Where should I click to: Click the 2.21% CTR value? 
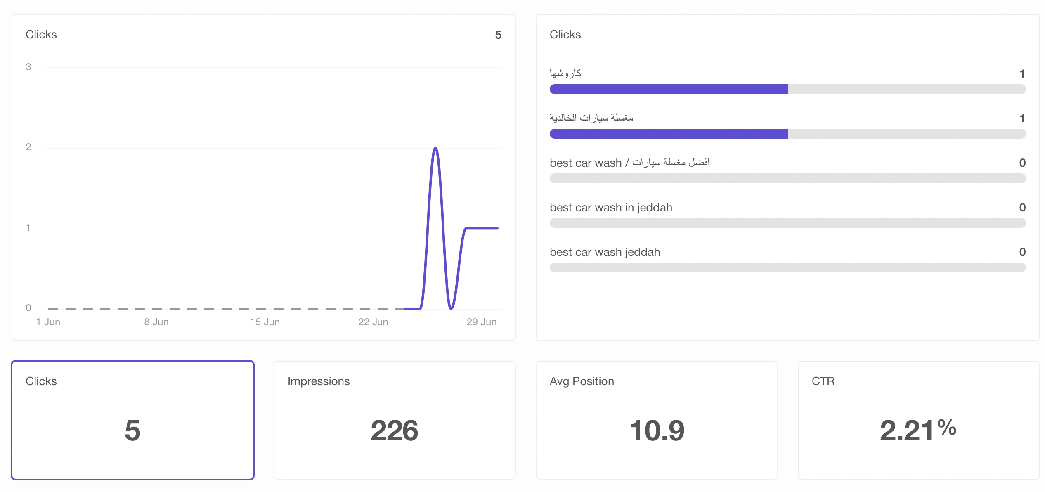click(x=918, y=430)
